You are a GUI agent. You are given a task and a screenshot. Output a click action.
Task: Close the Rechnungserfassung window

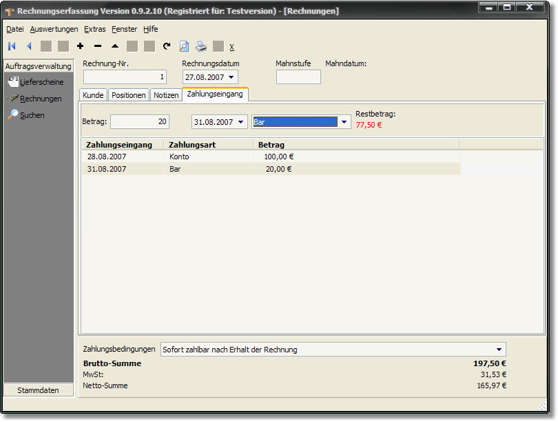click(x=530, y=7)
